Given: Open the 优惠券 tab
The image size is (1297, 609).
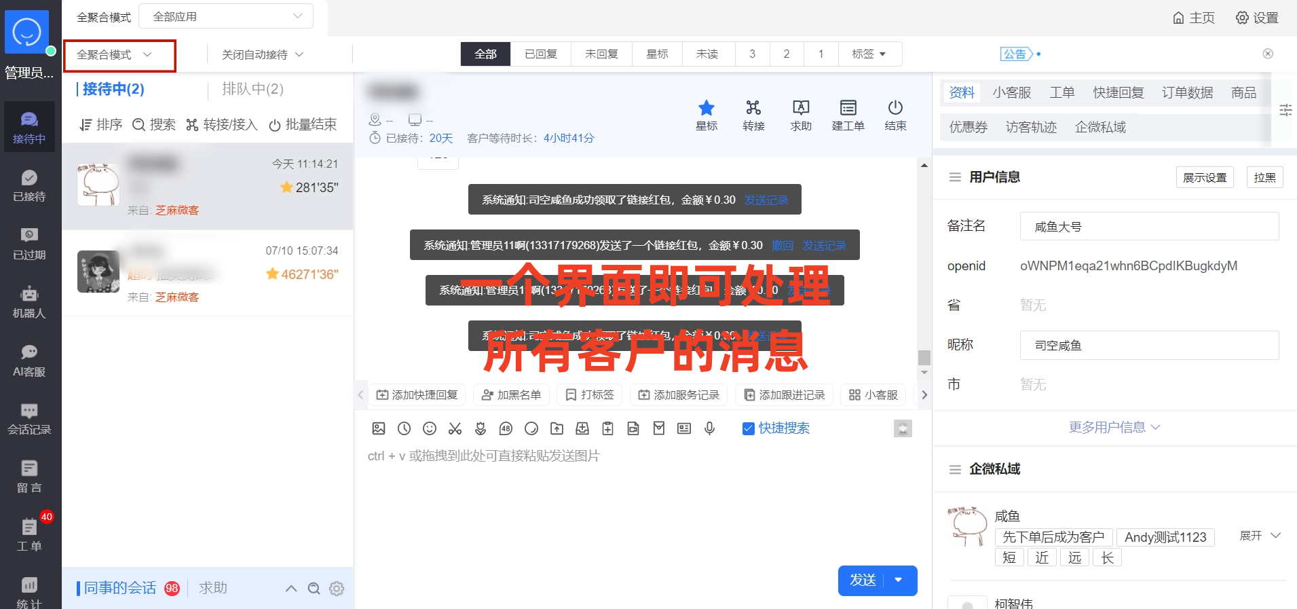Looking at the screenshot, I should (968, 127).
